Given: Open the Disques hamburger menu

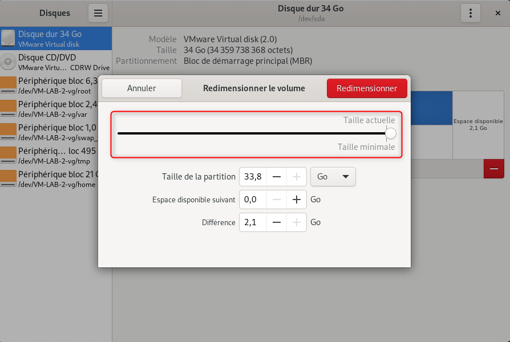Looking at the screenshot, I should [98, 13].
